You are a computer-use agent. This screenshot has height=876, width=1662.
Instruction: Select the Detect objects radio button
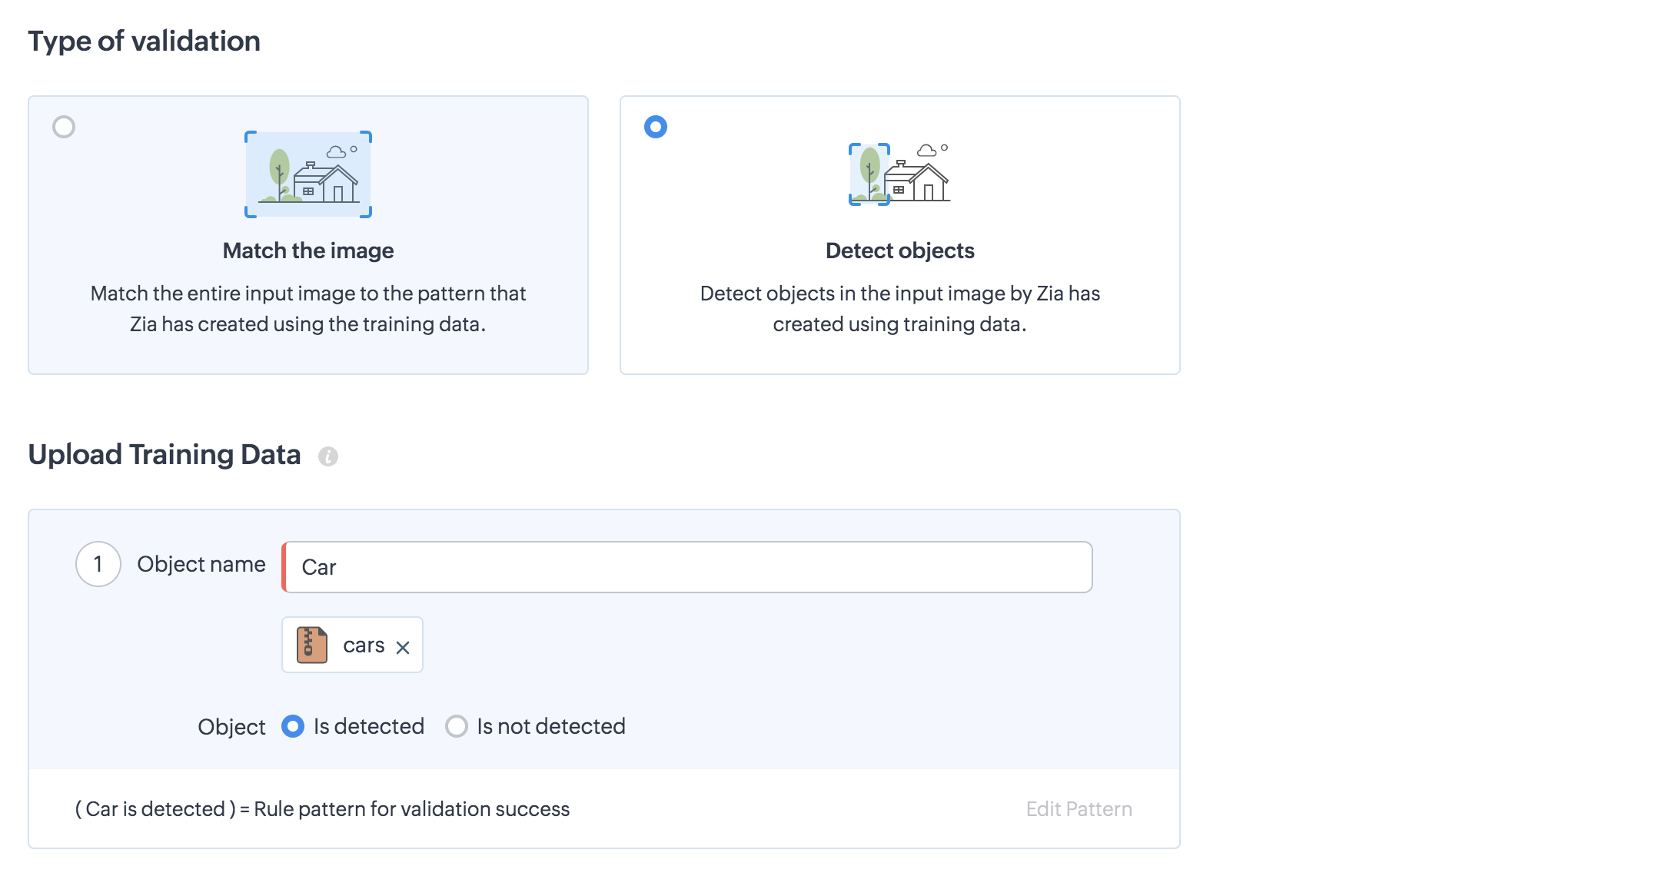point(656,127)
